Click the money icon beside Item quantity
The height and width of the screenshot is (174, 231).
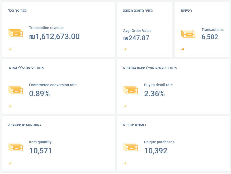tap(16, 148)
